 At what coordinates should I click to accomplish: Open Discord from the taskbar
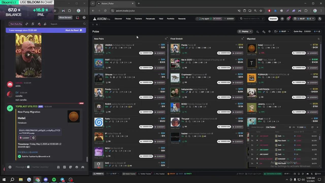(x=46, y=180)
